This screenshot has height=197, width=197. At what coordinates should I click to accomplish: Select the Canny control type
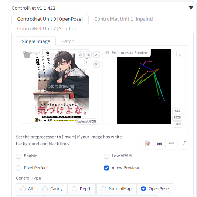pyautogui.click(x=52, y=189)
